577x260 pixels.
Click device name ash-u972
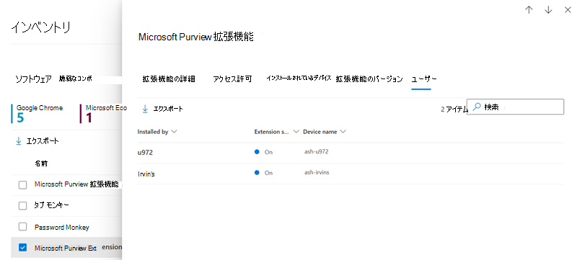tap(316, 151)
